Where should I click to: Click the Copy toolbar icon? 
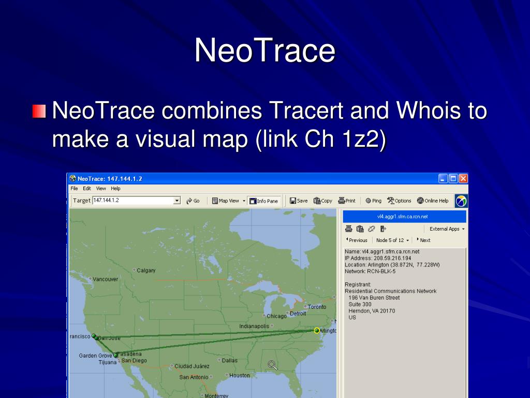coord(317,201)
